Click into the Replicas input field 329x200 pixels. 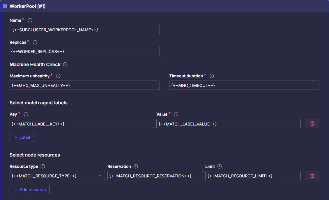point(84,52)
